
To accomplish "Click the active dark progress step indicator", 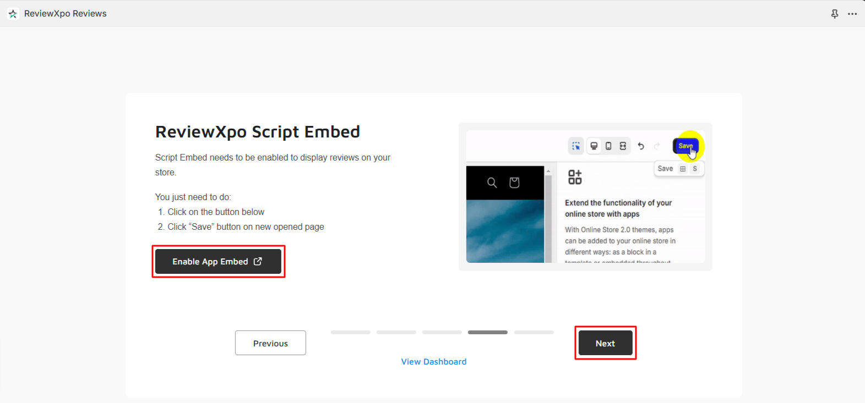I will pos(488,332).
